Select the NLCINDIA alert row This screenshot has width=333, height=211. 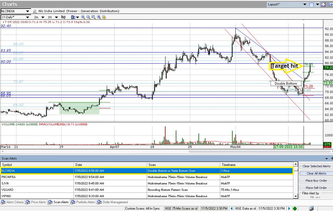coord(147,171)
